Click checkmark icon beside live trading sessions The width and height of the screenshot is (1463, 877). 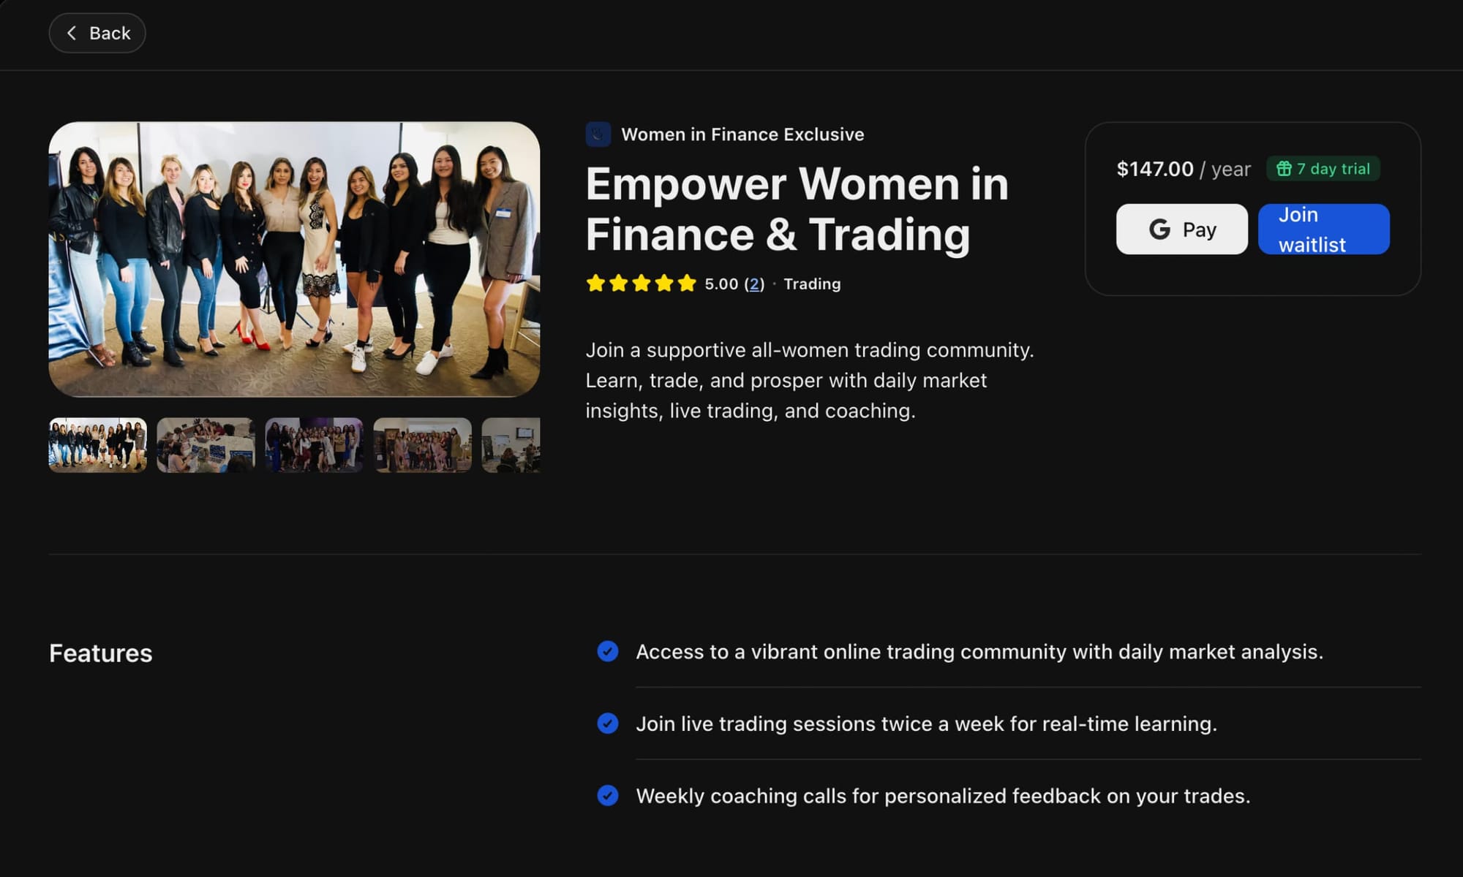[x=607, y=724]
